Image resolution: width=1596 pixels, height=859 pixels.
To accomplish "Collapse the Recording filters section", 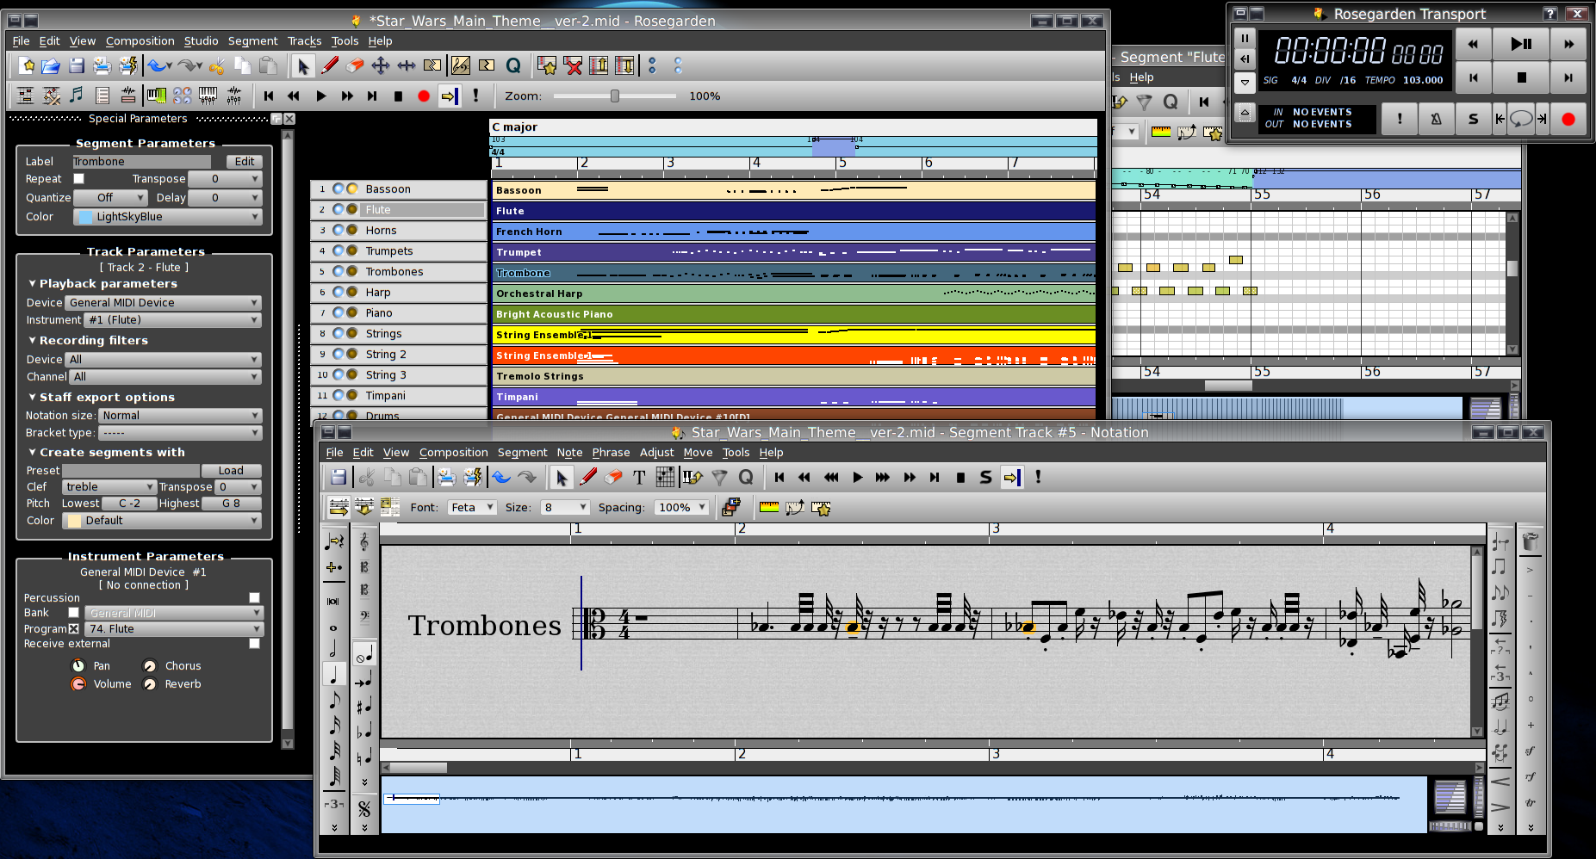I will click(88, 341).
